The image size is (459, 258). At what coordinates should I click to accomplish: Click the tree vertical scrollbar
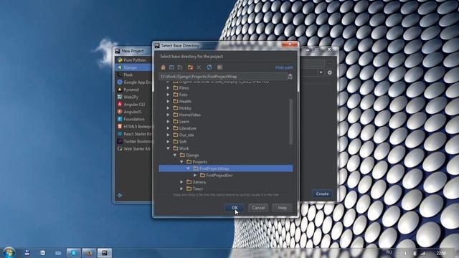(x=290, y=121)
